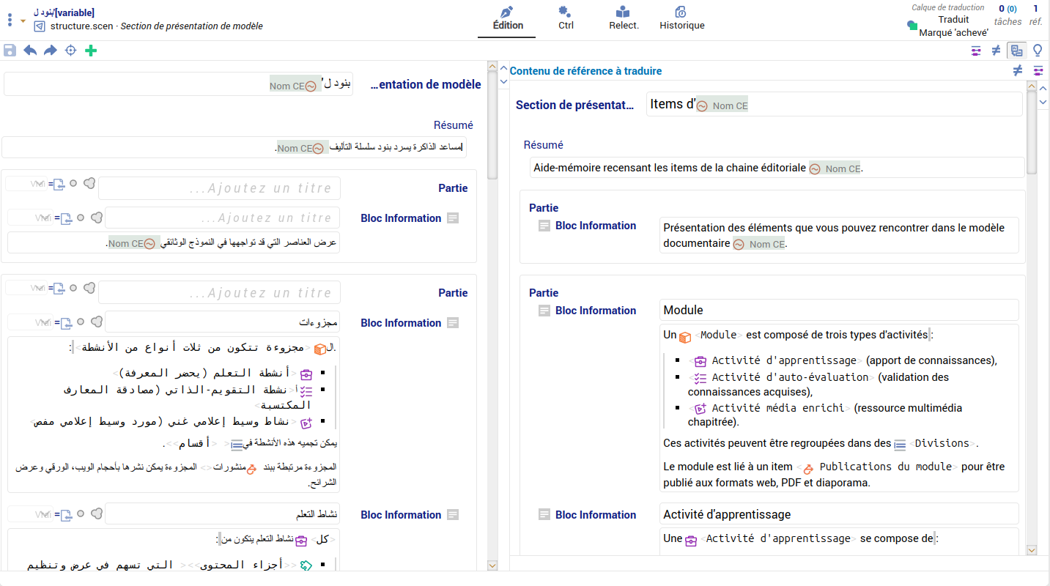
Task: Expand the small triangle dropdown next to the title
Action: 23,21
